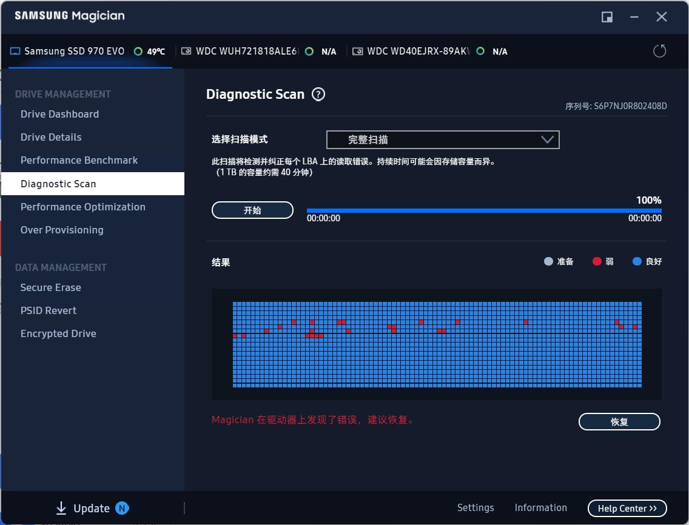This screenshot has width=689, height=525.
Task: Click the Update download arrow icon
Action: pos(61,508)
